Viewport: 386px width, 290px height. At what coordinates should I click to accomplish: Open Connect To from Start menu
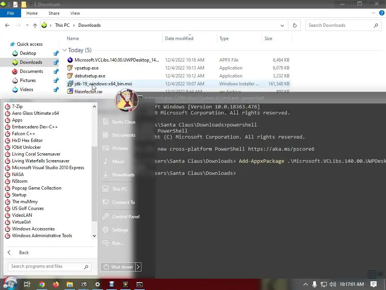119,202
